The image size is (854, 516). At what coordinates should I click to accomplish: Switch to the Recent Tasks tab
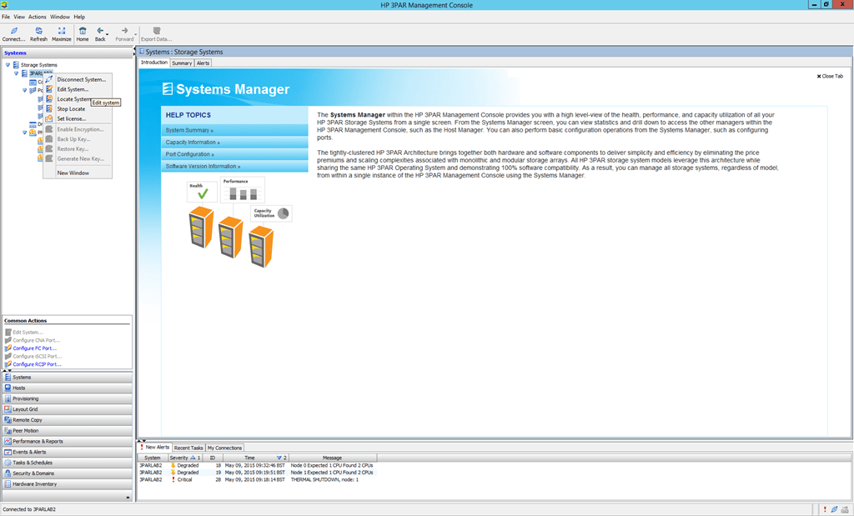click(x=188, y=448)
